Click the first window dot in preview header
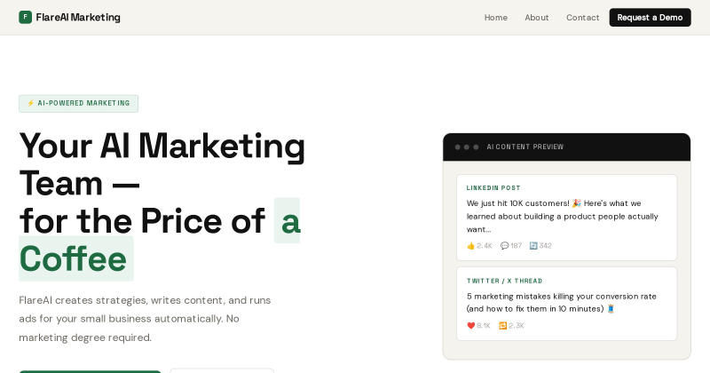This screenshot has height=373, width=710. tap(457, 147)
